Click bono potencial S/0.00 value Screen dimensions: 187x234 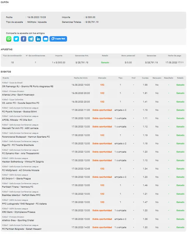pyautogui.click(x=128, y=63)
